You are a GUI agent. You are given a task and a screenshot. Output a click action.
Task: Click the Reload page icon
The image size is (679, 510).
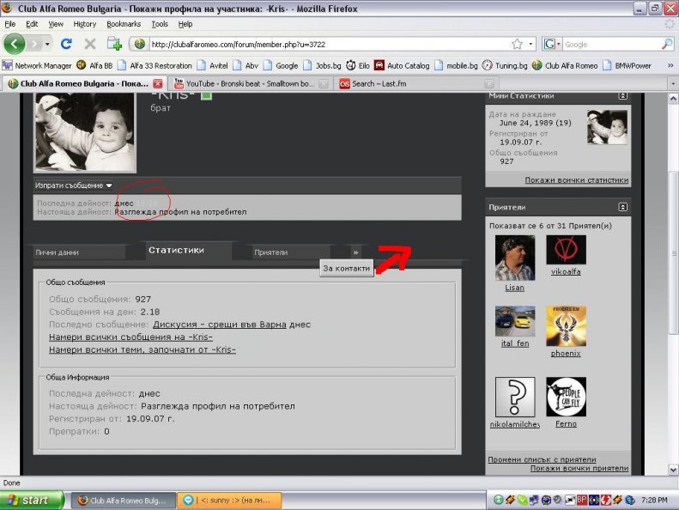pyautogui.click(x=68, y=44)
